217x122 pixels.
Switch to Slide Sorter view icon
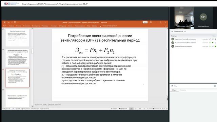click(x=136, y=109)
